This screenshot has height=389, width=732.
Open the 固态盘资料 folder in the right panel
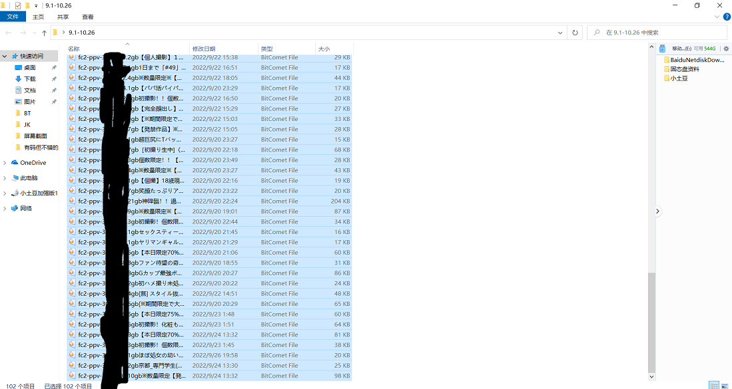point(681,69)
